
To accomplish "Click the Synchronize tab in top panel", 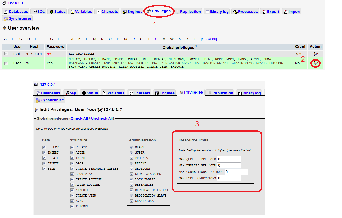I will 18,18.
